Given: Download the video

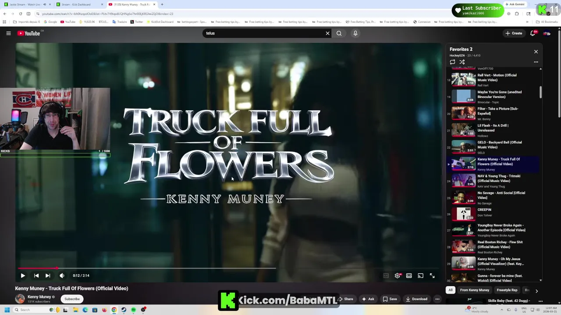Looking at the screenshot, I should click(416, 299).
